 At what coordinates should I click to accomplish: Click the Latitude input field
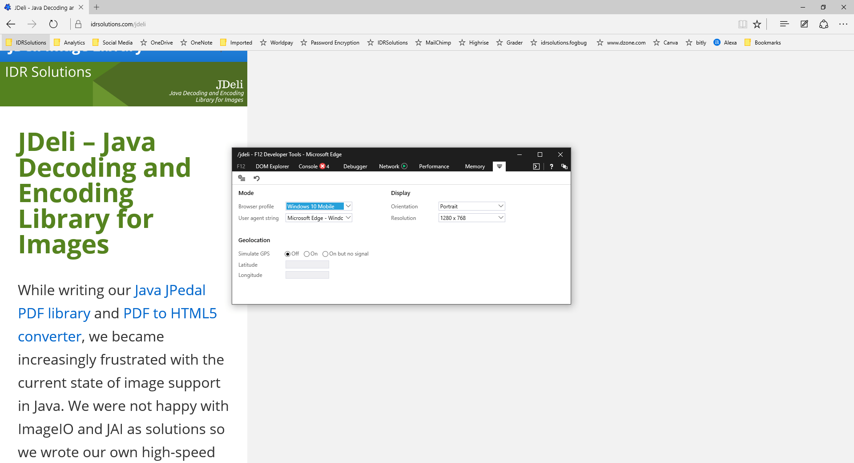307,265
